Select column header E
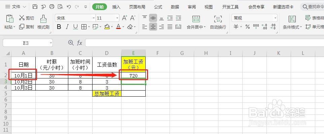This screenshot has height=134, width=324. (x=134, y=53)
